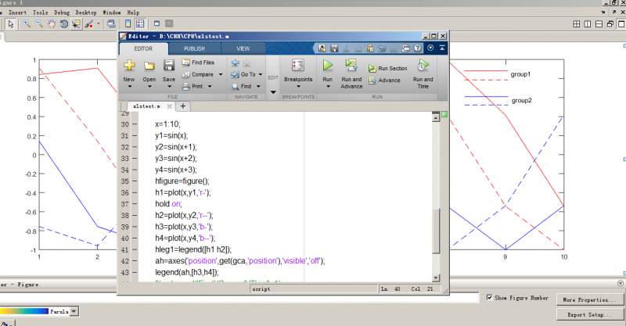Select the Rotate 3D tool

63,24
